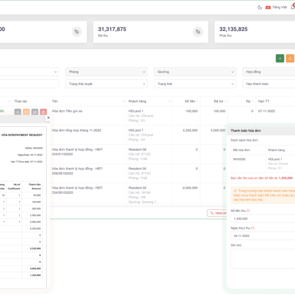Click the green add invoice plus button
This screenshot has width=295, height=295.
tap(280, 58)
